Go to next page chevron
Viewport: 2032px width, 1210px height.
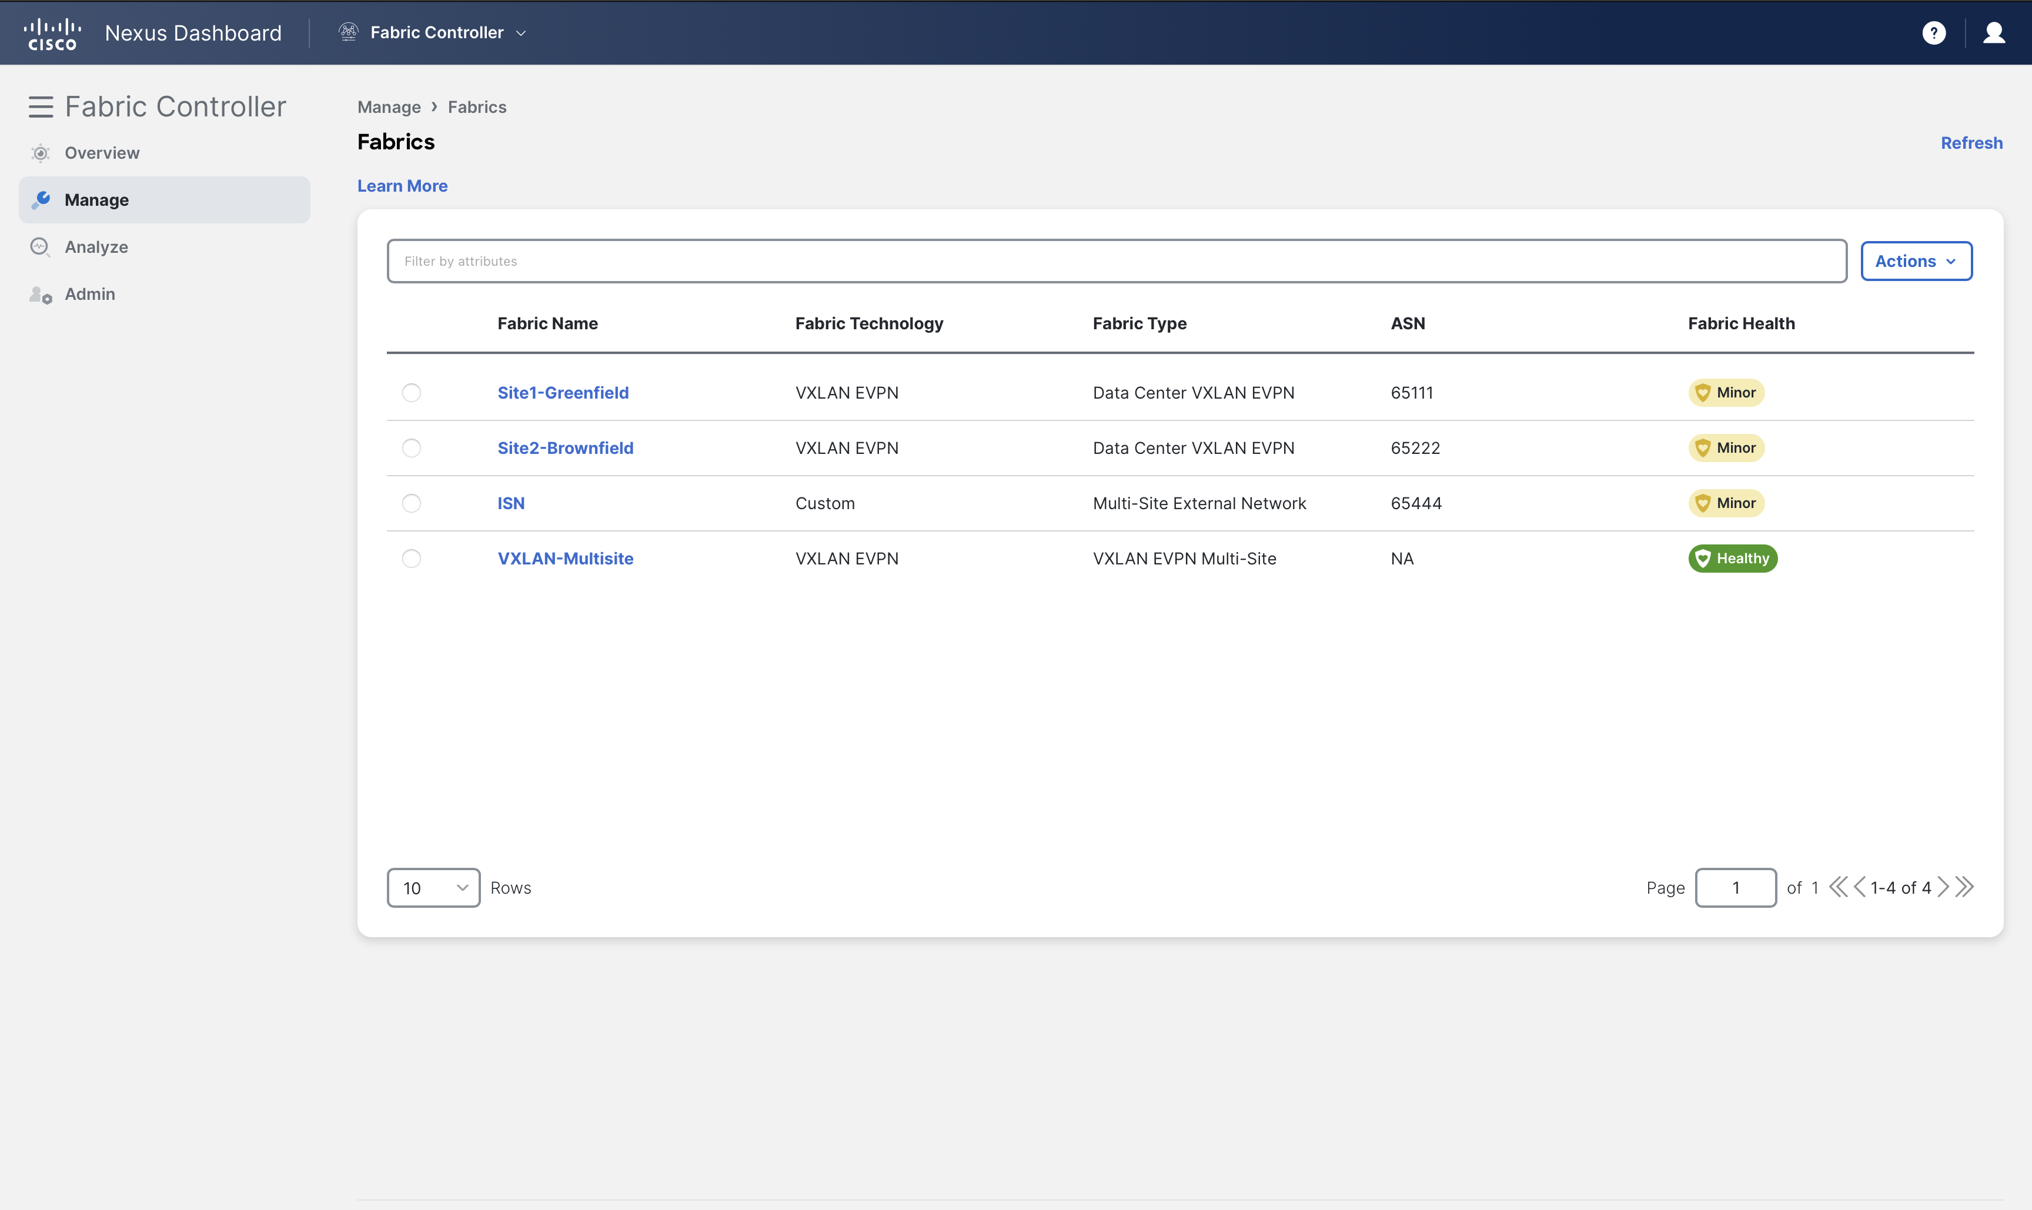click(x=1943, y=887)
